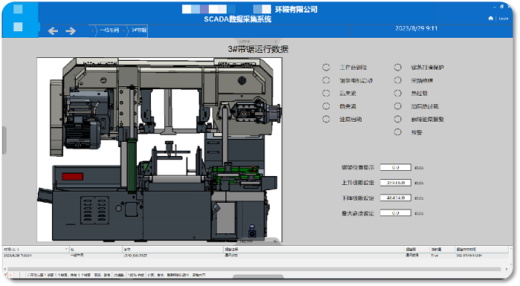Select the 一线车间 breadcrumb item
This screenshot has height=286, width=520.
tap(109, 30)
